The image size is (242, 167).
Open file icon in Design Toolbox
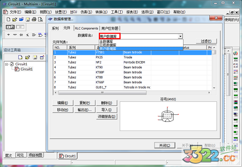pos(27,57)
